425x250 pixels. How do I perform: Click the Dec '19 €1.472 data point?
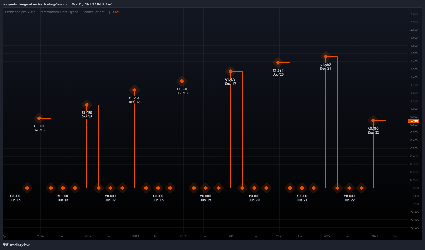pyautogui.click(x=231, y=71)
